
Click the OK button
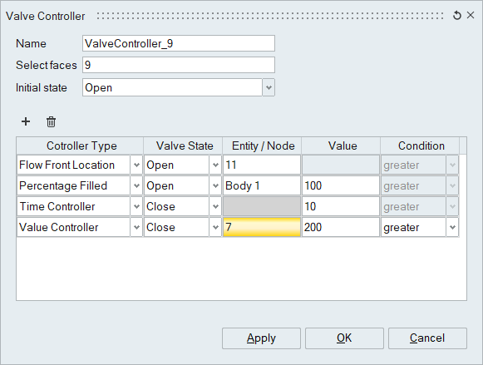(344, 338)
